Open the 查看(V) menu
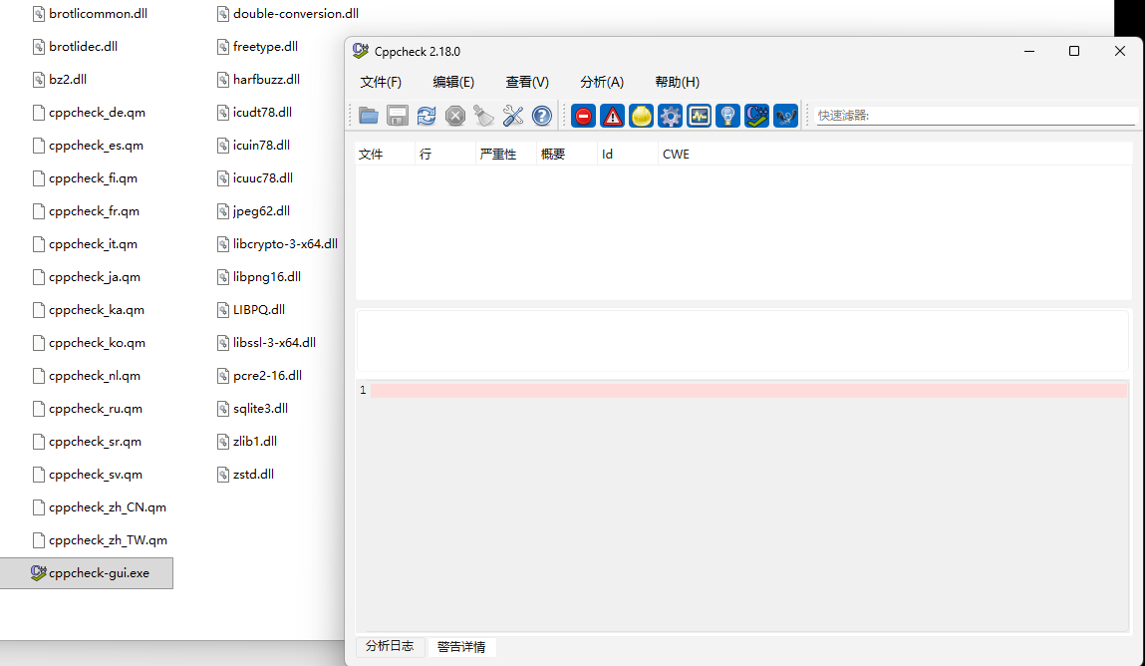 coord(527,82)
